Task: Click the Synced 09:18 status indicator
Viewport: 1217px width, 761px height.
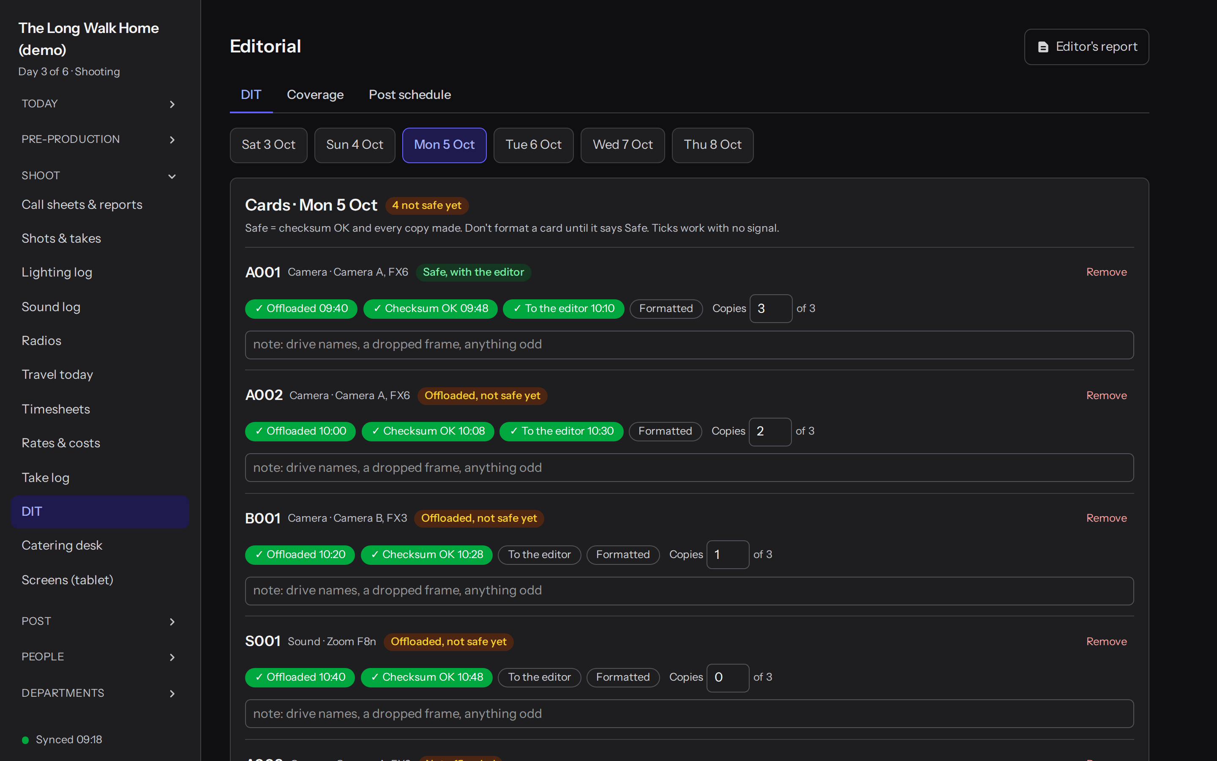Action: [63, 740]
